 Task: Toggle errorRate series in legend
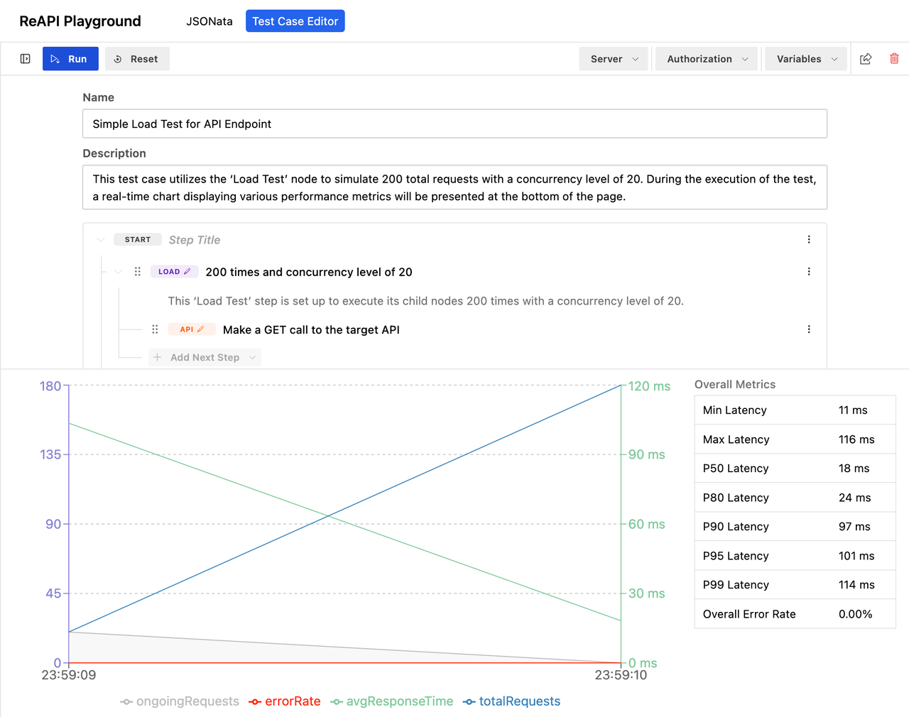285,701
